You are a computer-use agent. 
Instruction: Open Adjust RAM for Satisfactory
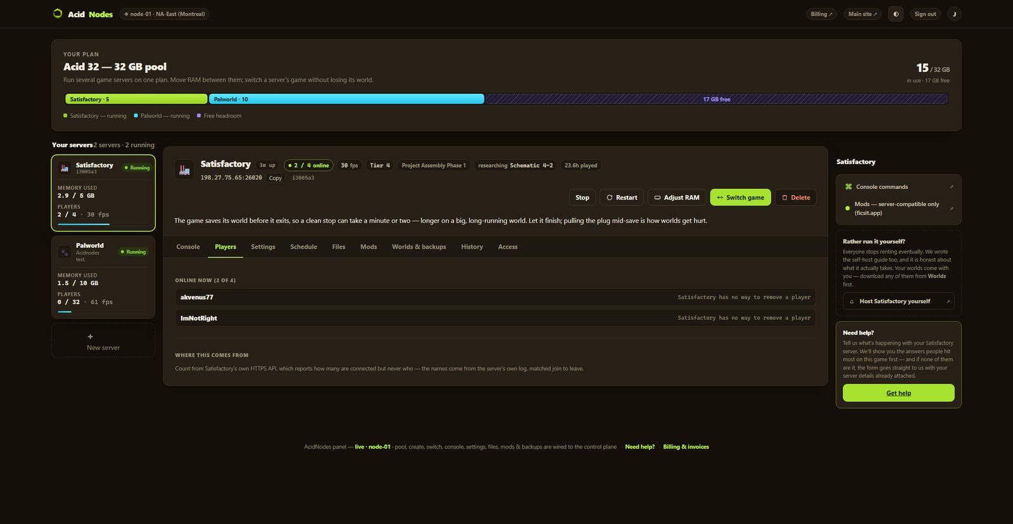(677, 198)
